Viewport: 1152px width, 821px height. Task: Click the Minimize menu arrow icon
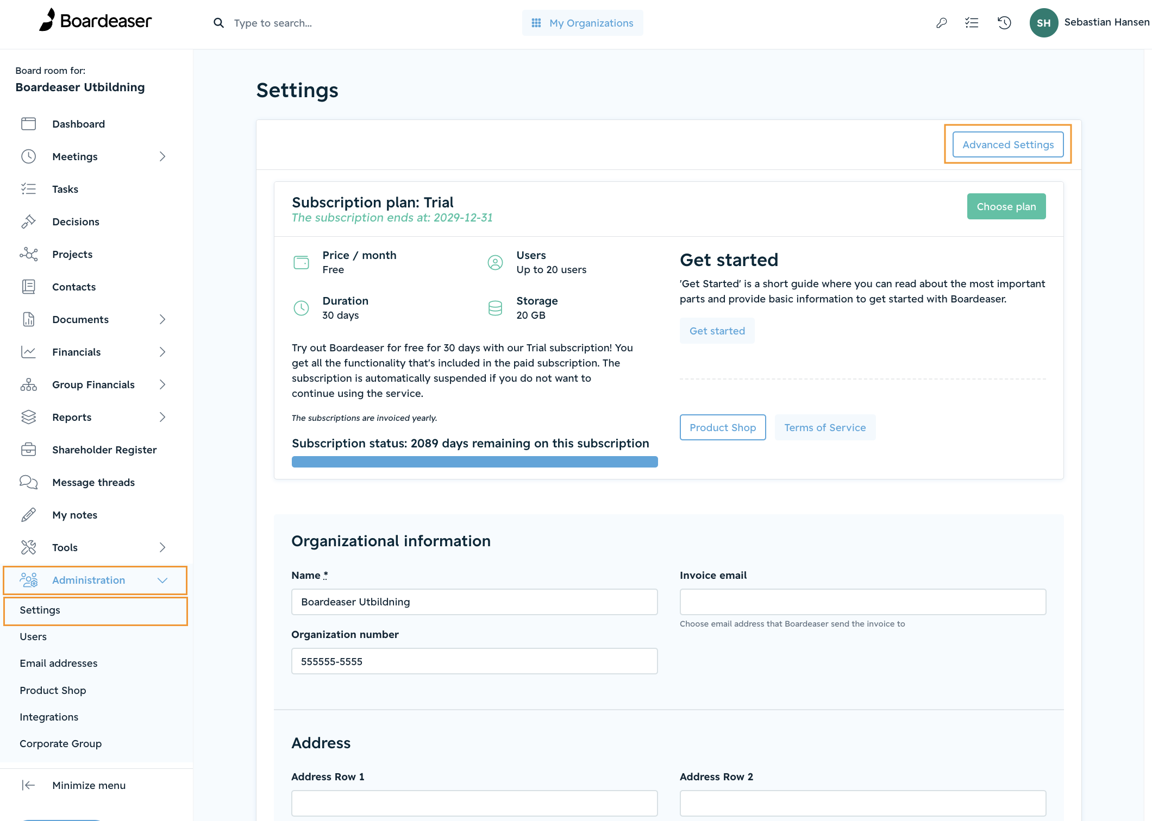coord(28,785)
